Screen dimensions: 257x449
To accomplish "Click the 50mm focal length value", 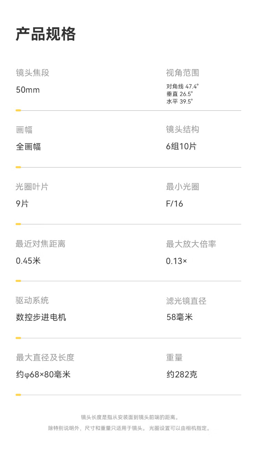I will [28, 90].
